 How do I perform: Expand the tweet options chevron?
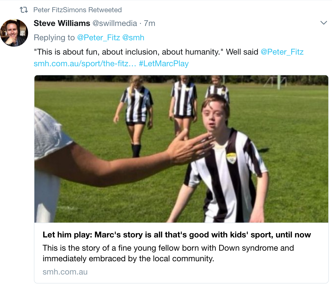pos(324,23)
